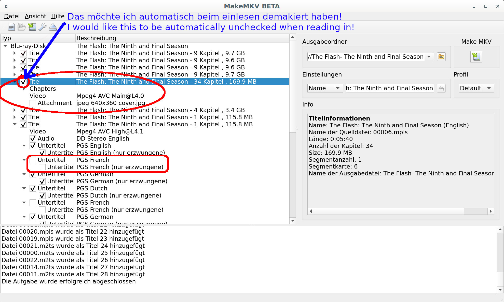Image resolution: width=504 pixels, height=302 pixels.
Task: Open preferences with the wrench icon
Action: click(42, 27)
